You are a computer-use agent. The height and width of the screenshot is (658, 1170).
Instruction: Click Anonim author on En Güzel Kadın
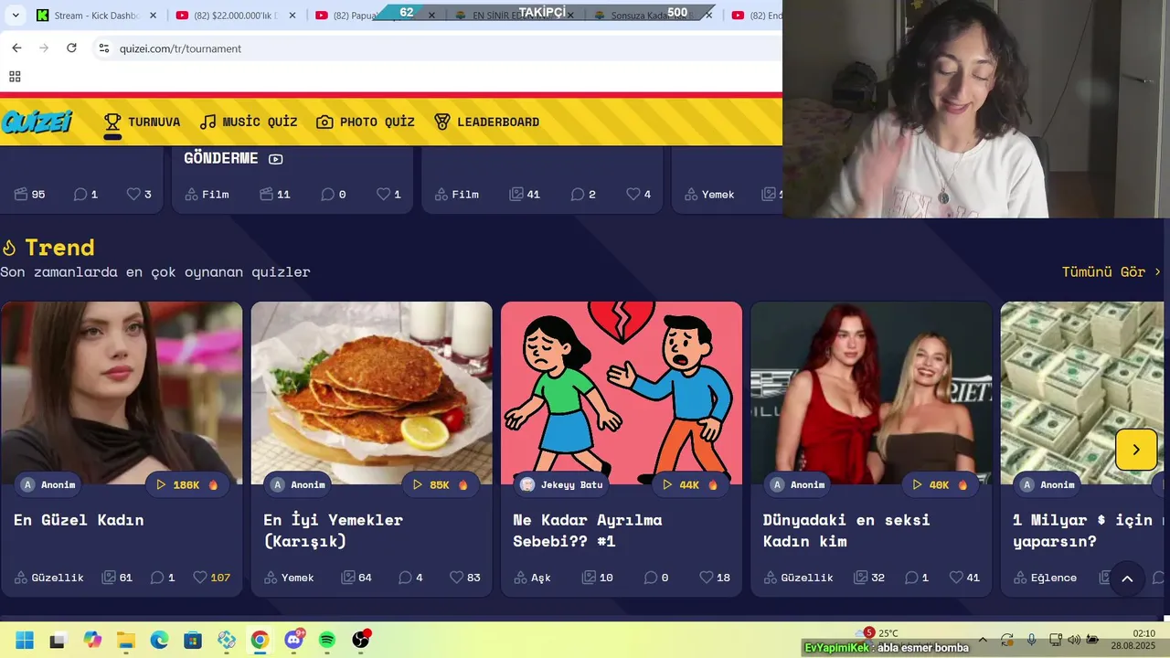[48, 484]
